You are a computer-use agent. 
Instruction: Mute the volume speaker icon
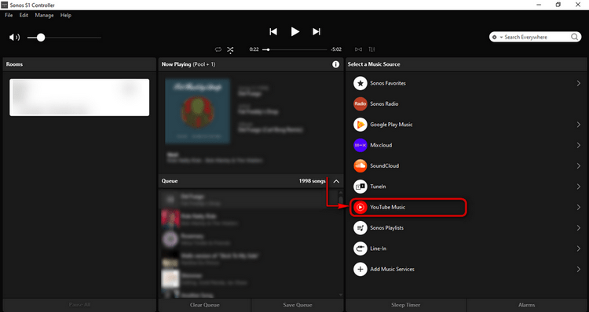pyautogui.click(x=14, y=37)
